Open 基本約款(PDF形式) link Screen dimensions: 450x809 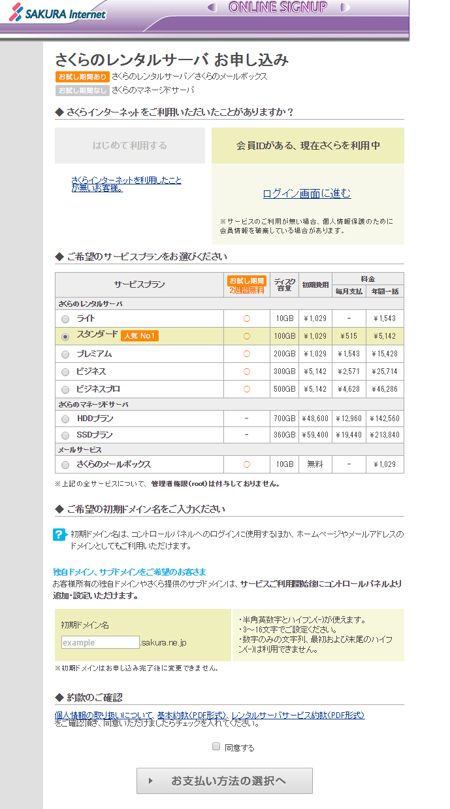[x=193, y=715]
